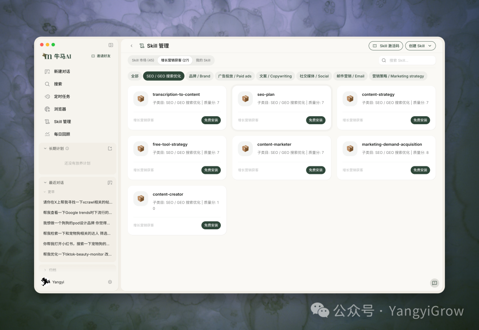Collapse the 最近对话 section
Image resolution: width=479 pixels, height=330 pixels.
(x=45, y=183)
